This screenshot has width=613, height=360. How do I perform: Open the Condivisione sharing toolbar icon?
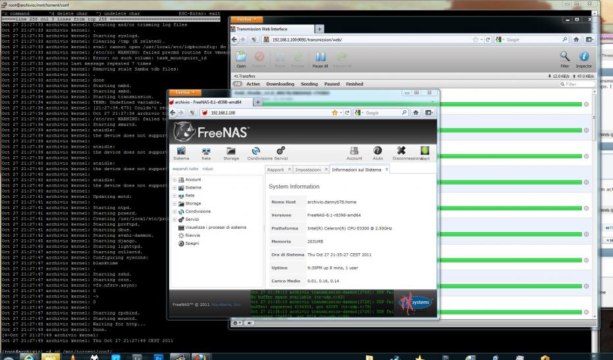(x=257, y=154)
